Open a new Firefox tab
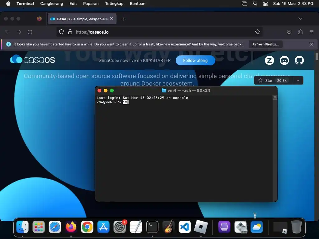The image size is (319, 239). coord(123,19)
